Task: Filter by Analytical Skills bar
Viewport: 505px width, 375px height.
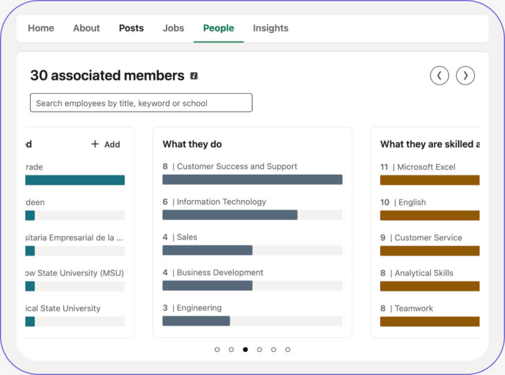Action: [430, 286]
